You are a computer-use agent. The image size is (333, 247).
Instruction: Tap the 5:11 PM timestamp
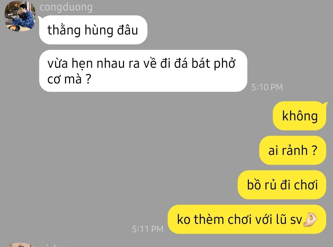(148, 229)
